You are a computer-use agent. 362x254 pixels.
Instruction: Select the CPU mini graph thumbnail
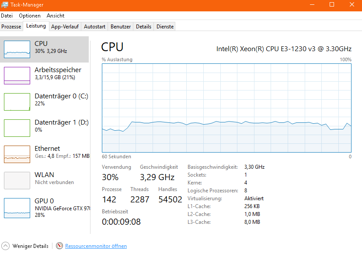point(17,49)
